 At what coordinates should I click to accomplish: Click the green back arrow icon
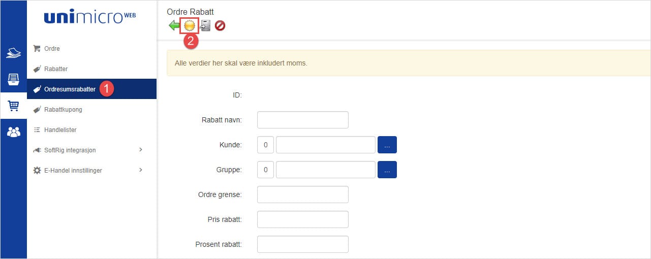(x=174, y=25)
